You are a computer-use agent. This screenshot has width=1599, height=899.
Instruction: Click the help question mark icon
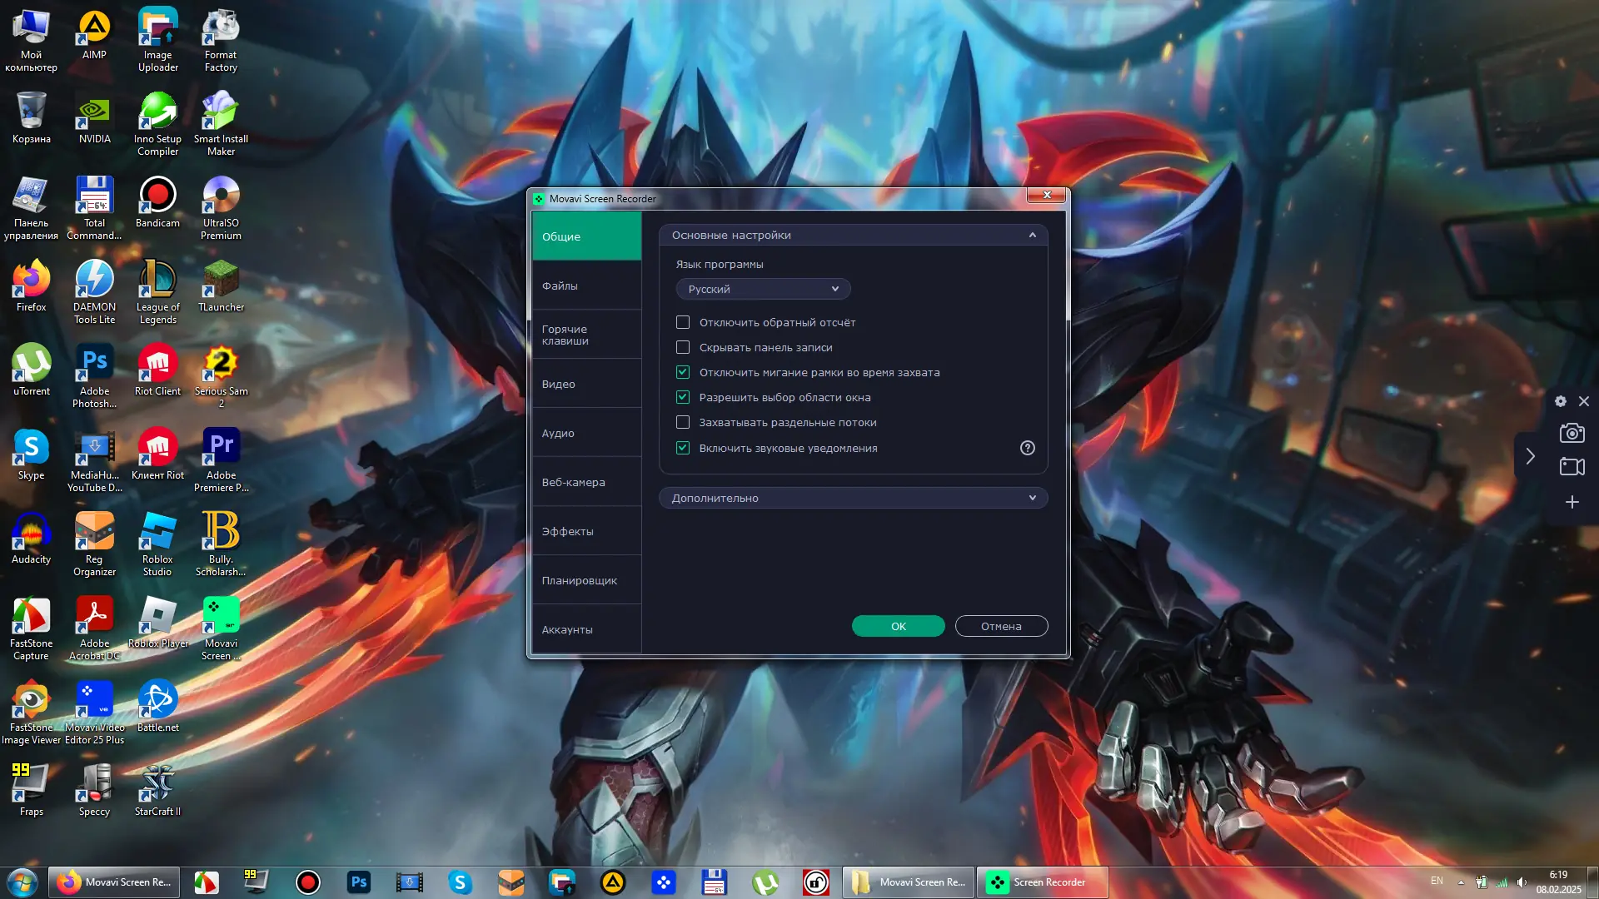[x=1027, y=448]
